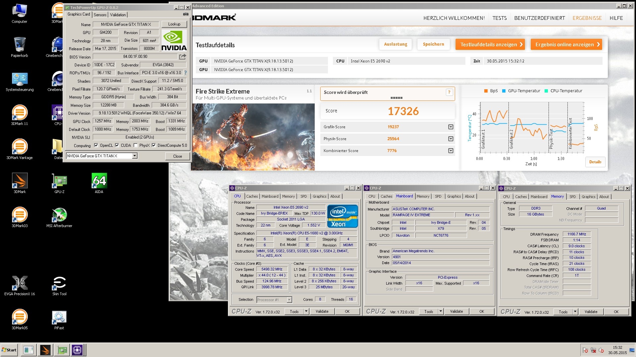This screenshot has width=636, height=357.
Task: Click the Bus Interface question mark icon
Action: 185,73
